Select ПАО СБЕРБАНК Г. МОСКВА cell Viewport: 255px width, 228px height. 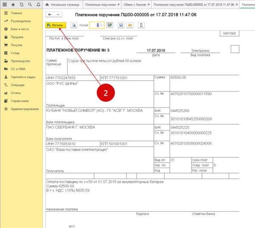click(x=71, y=127)
